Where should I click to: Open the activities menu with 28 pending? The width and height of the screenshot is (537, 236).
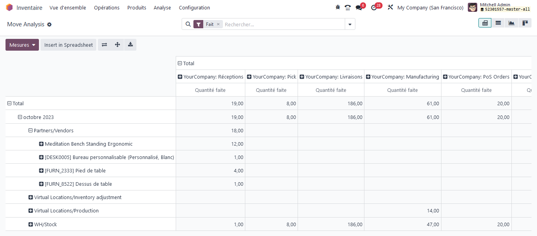tap(374, 7)
